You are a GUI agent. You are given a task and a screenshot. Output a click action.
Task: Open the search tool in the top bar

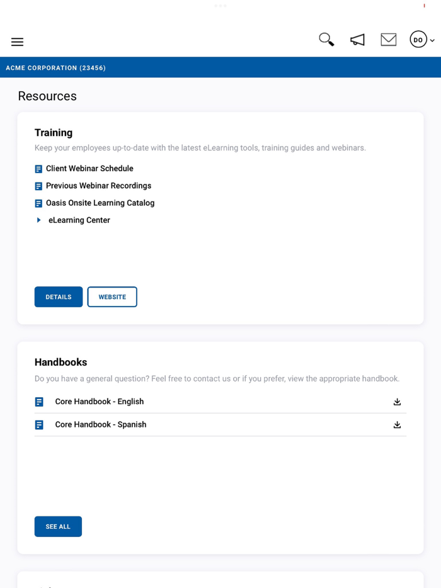(326, 39)
